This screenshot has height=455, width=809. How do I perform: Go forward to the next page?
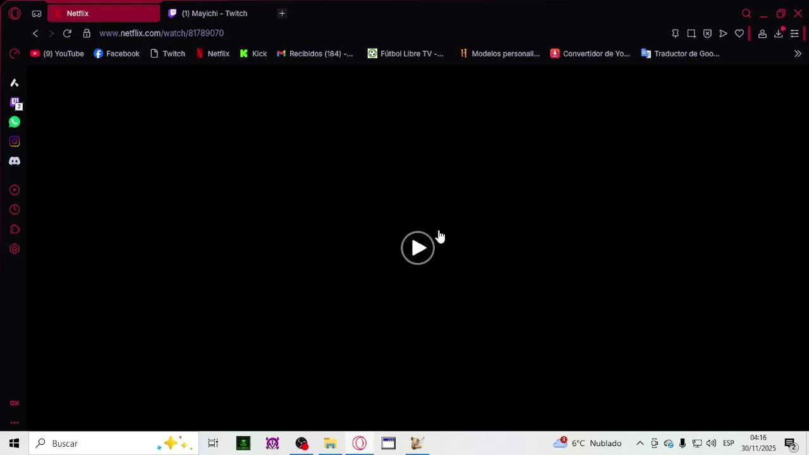51,33
